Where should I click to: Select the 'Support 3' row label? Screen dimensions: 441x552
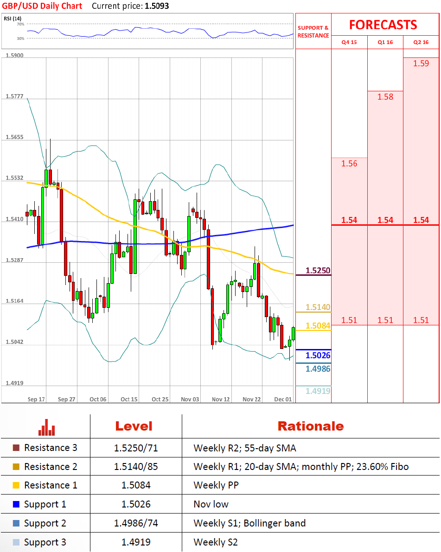pyautogui.click(x=45, y=542)
